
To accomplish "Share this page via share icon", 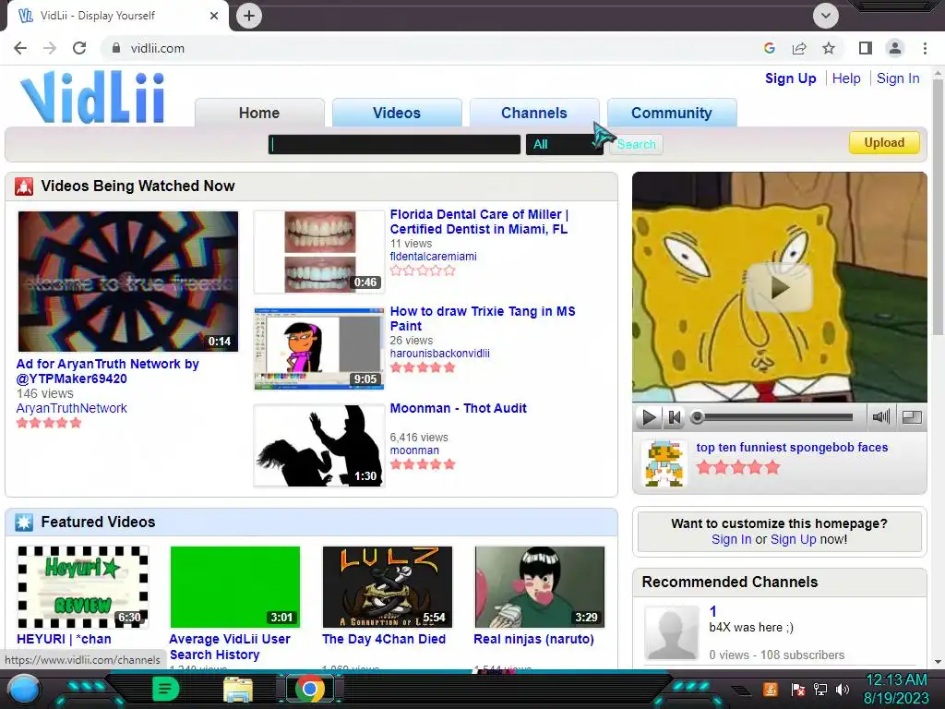I will point(799,48).
